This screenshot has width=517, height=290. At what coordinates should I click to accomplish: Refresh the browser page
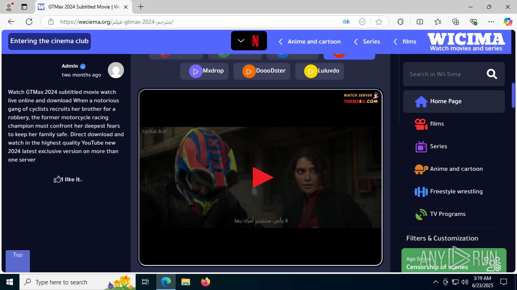(29, 22)
